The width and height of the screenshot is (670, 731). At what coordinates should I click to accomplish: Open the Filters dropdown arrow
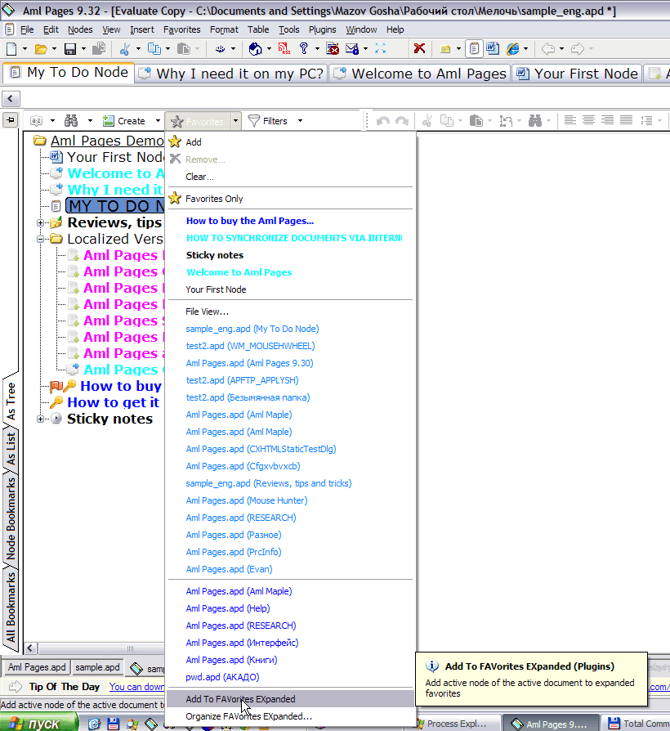click(300, 121)
